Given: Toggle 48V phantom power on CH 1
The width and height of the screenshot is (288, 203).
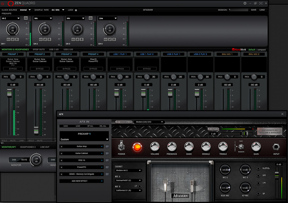Looking at the screenshot, I should tap(8, 39).
